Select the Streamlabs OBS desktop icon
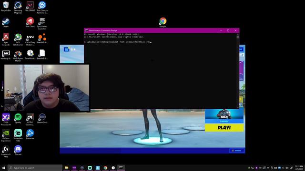Viewport: 305px width, 171px height. pos(18,135)
